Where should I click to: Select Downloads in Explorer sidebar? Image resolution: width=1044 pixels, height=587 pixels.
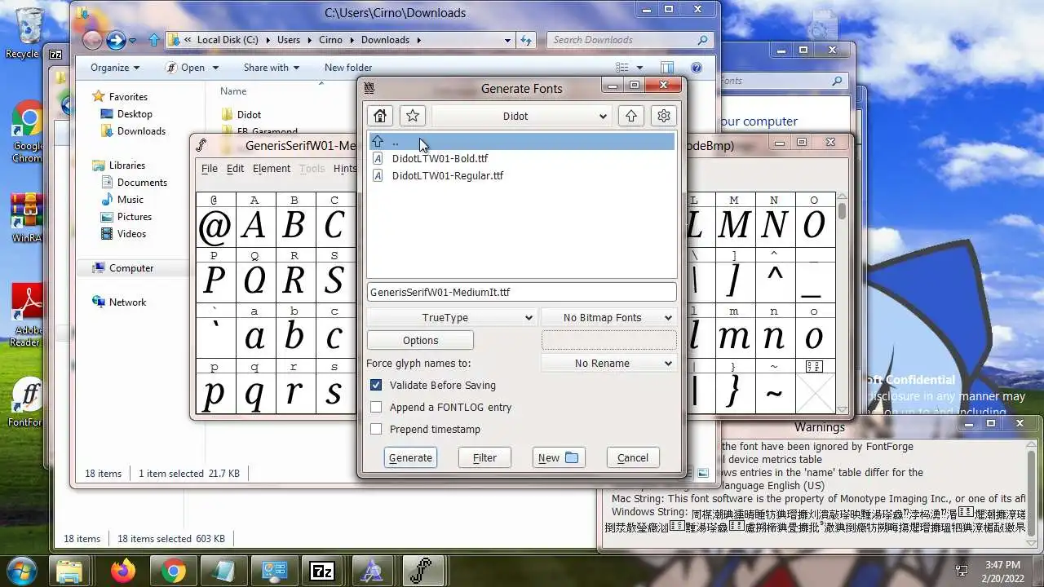point(141,130)
